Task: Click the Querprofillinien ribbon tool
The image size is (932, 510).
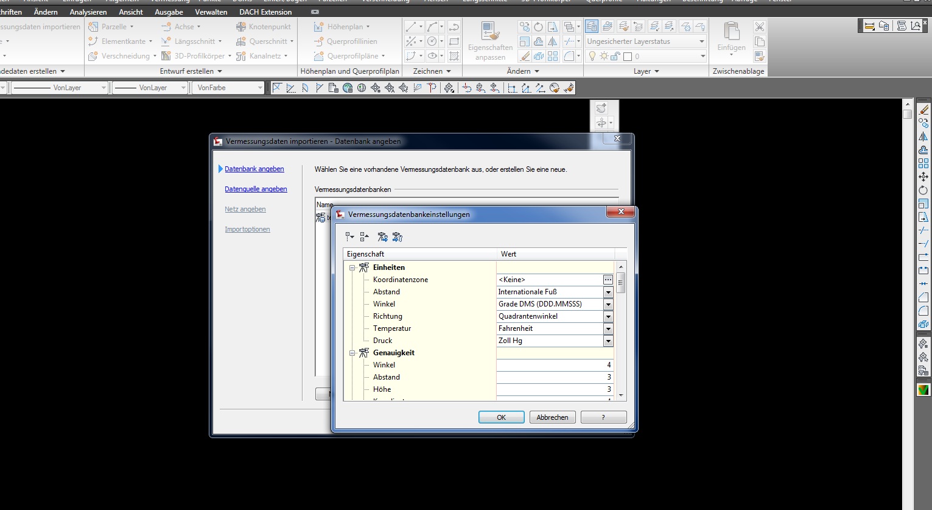Action: click(345, 41)
